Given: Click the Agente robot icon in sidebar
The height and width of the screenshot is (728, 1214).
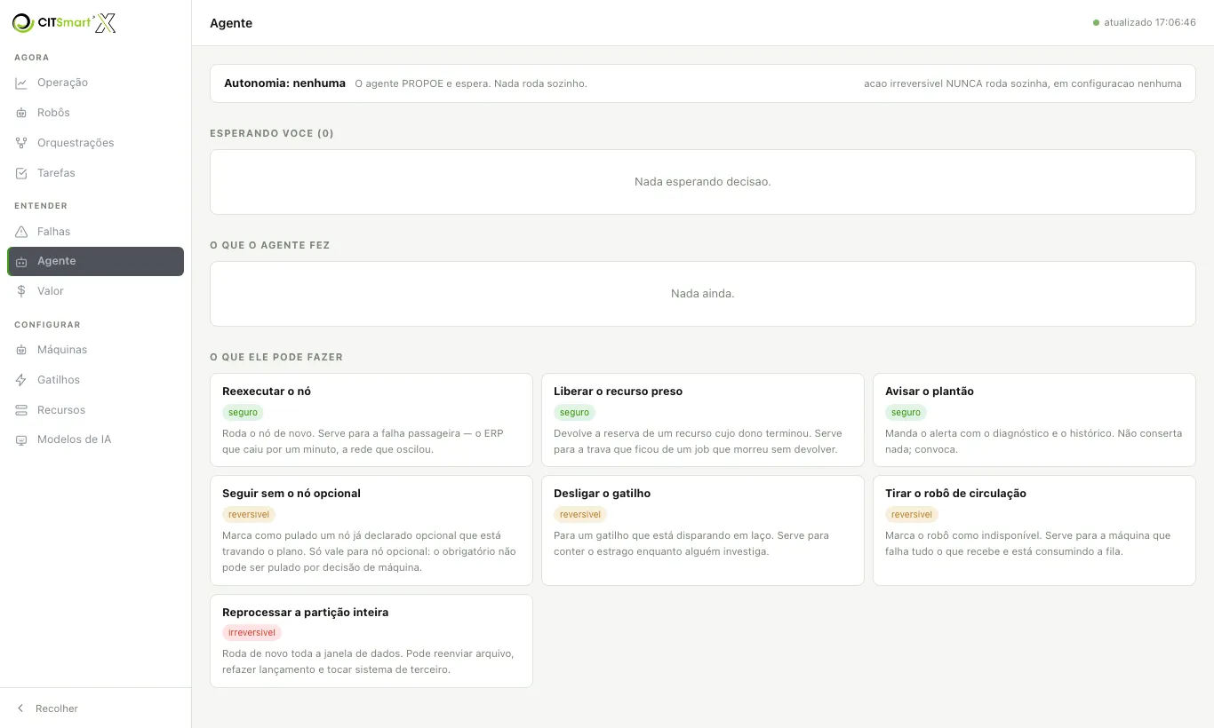Looking at the screenshot, I should [21, 262].
